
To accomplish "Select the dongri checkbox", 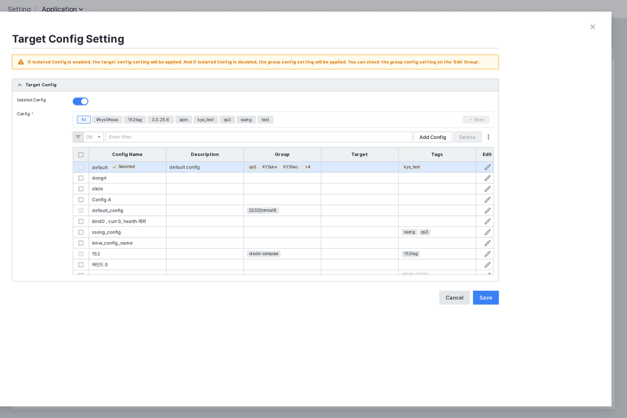I will pos(81,178).
